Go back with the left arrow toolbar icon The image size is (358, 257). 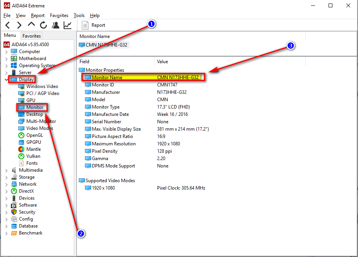pos(8,25)
